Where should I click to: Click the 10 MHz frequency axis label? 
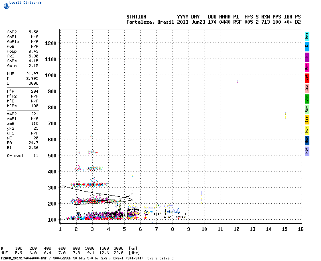point(204,229)
